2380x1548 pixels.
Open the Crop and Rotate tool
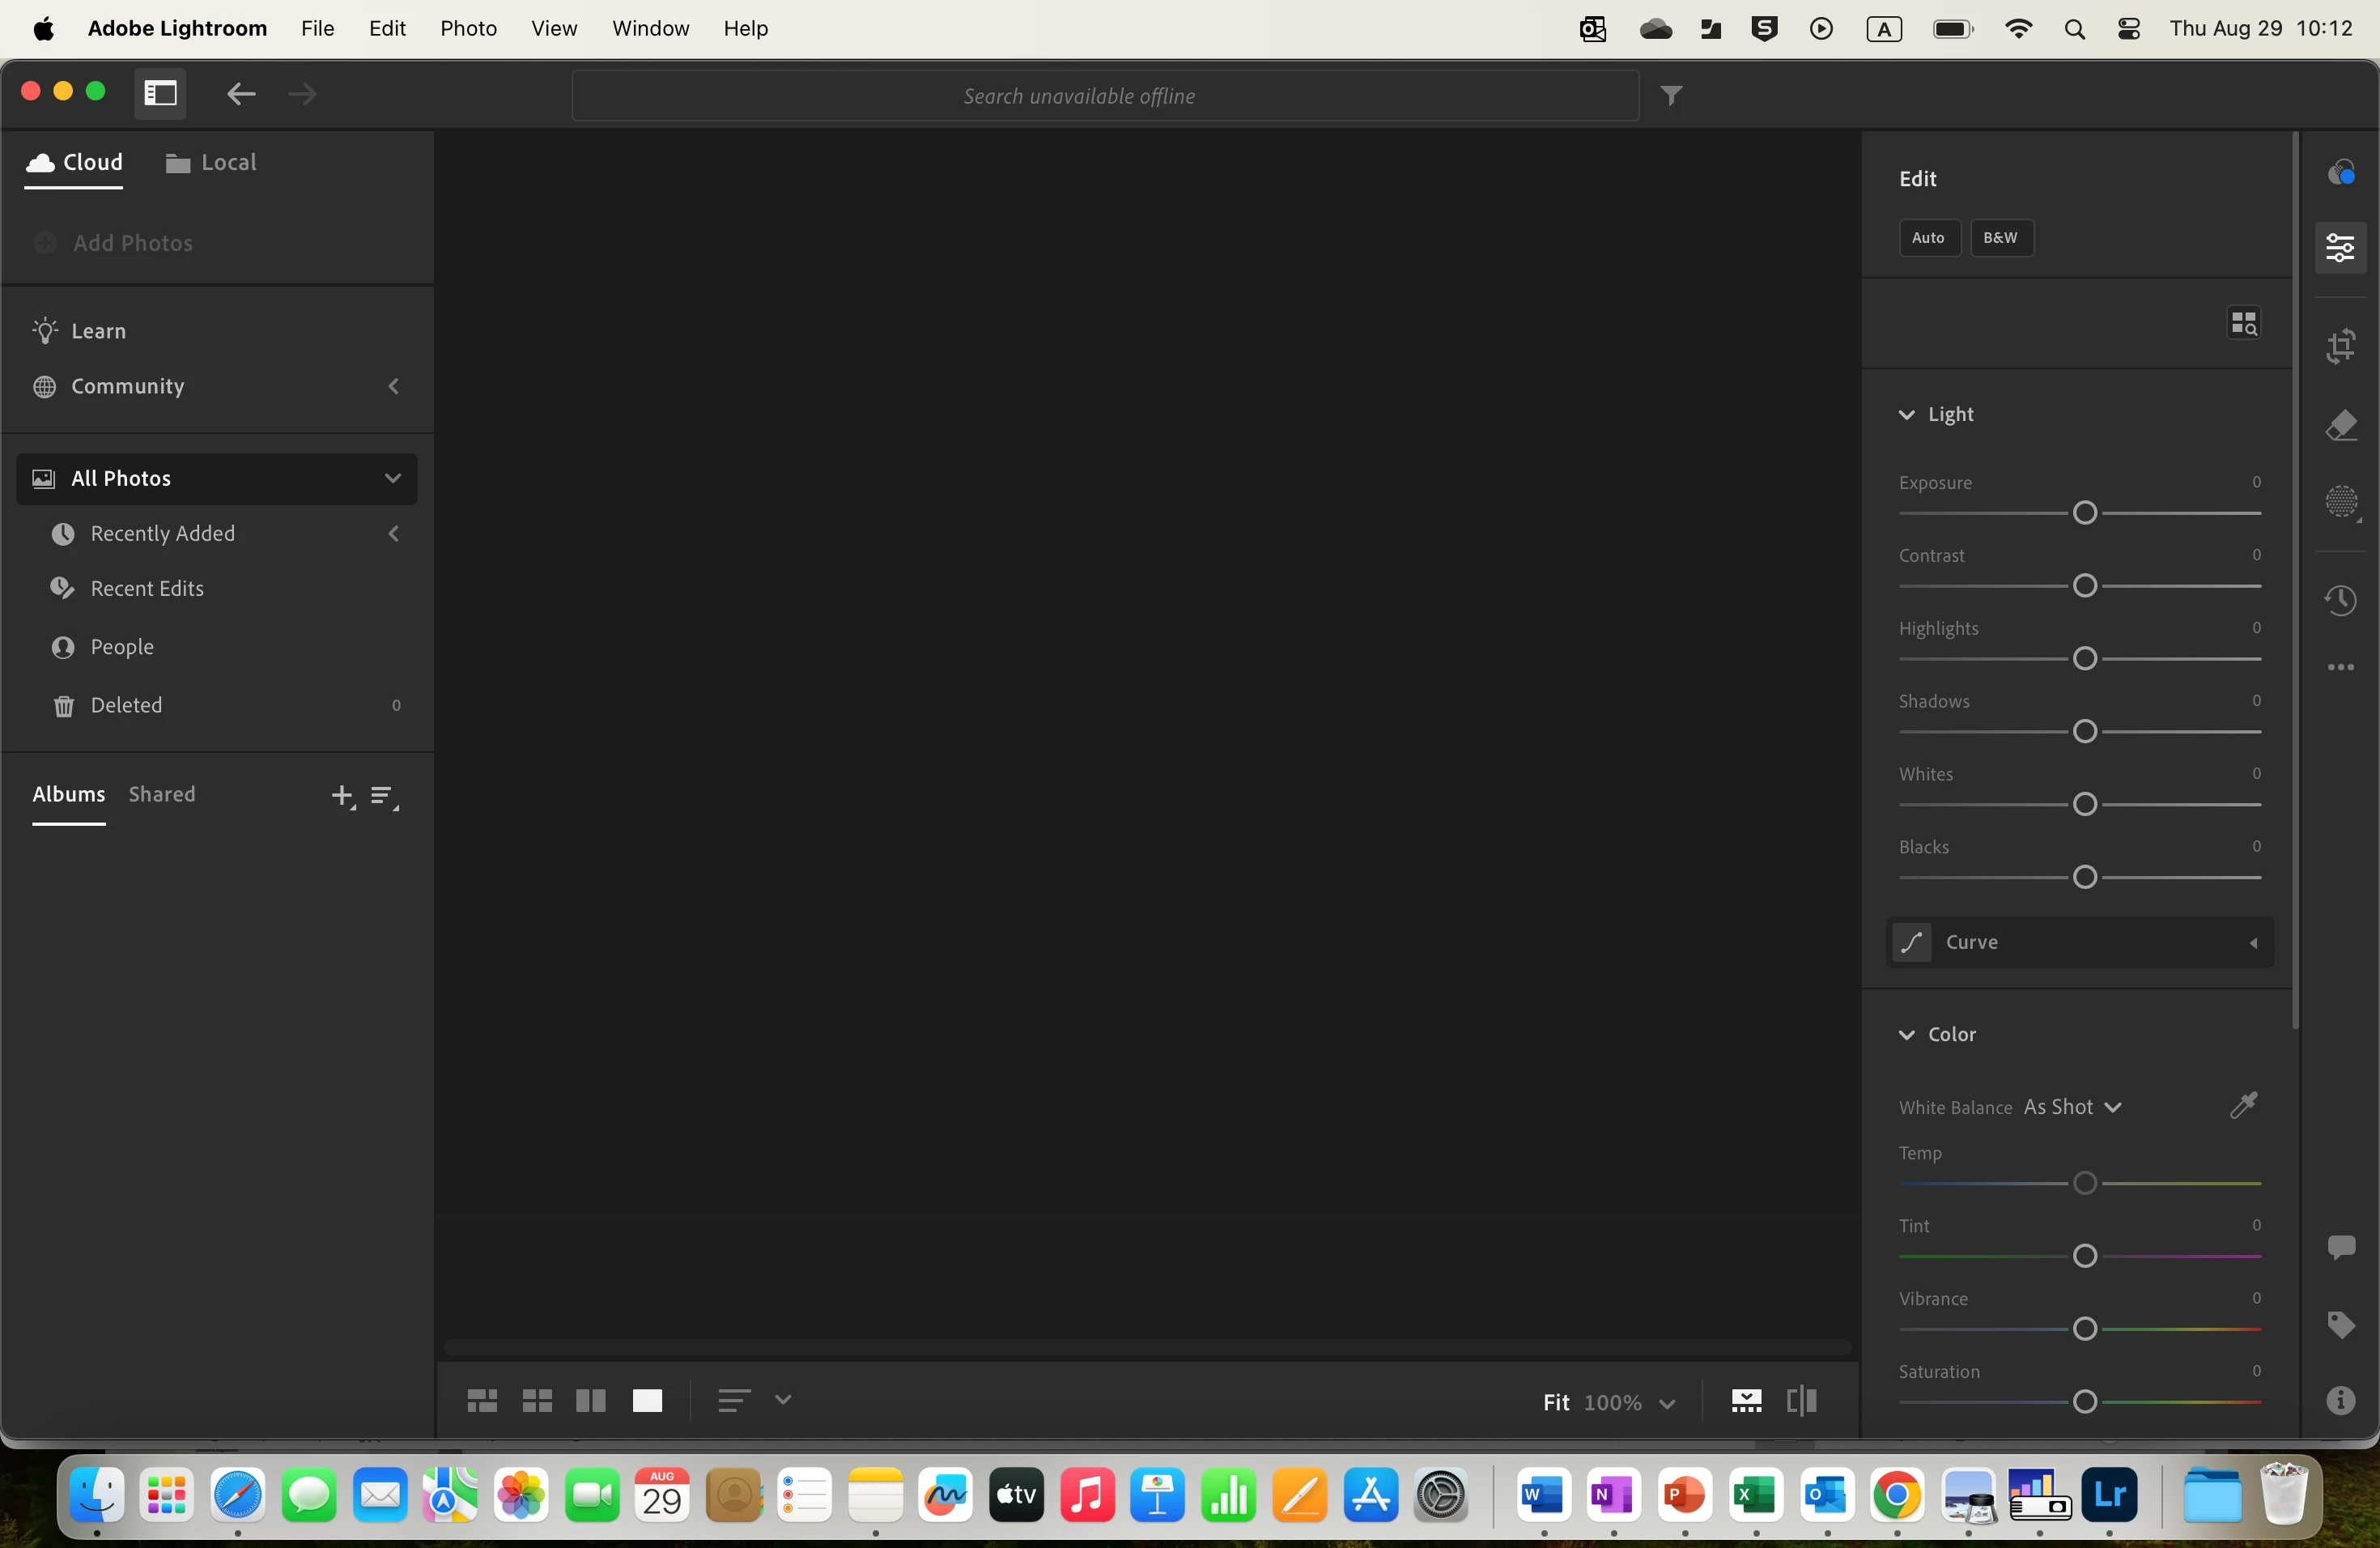click(x=2340, y=347)
